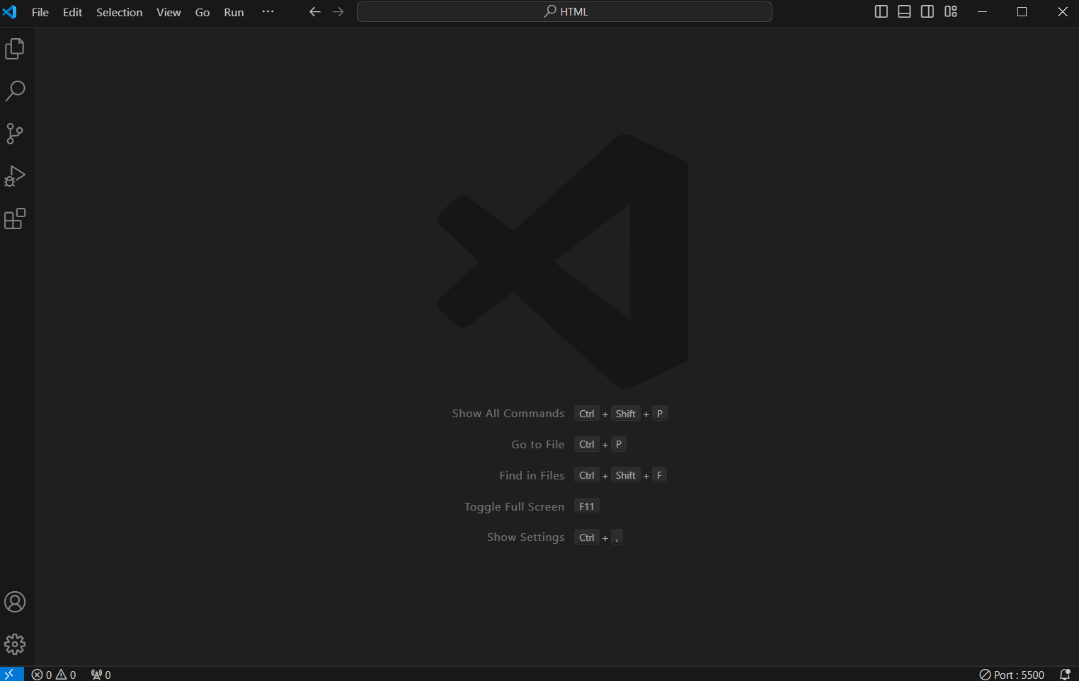Click the Show Settings label
Image resolution: width=1079 pixels, height=681 pixels.
(526, 537)
